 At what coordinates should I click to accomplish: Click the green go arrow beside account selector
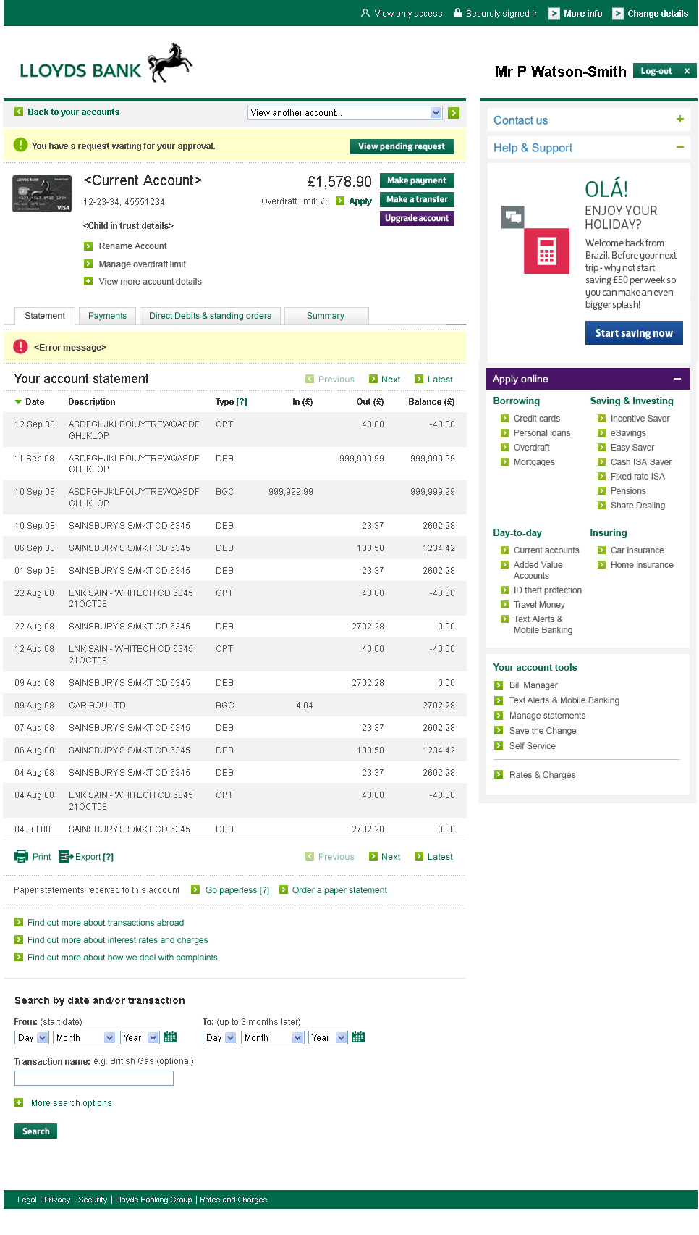coord(454,113)
